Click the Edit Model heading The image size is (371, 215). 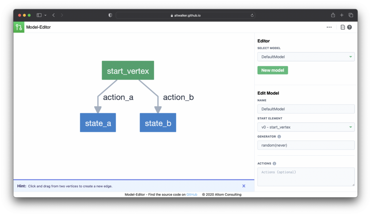(268, 93)
